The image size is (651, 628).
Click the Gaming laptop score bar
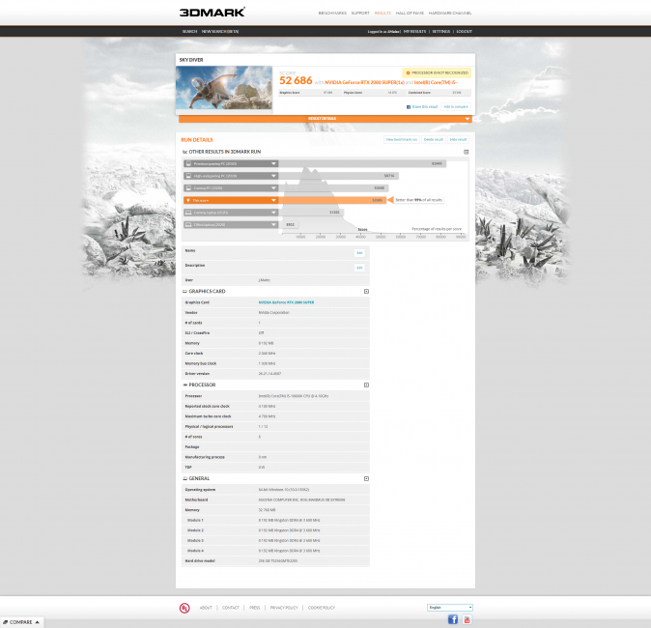click(311, 213)
